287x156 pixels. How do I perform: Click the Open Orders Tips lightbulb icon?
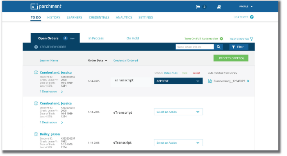pyautogui.click(x=252, y=39)
